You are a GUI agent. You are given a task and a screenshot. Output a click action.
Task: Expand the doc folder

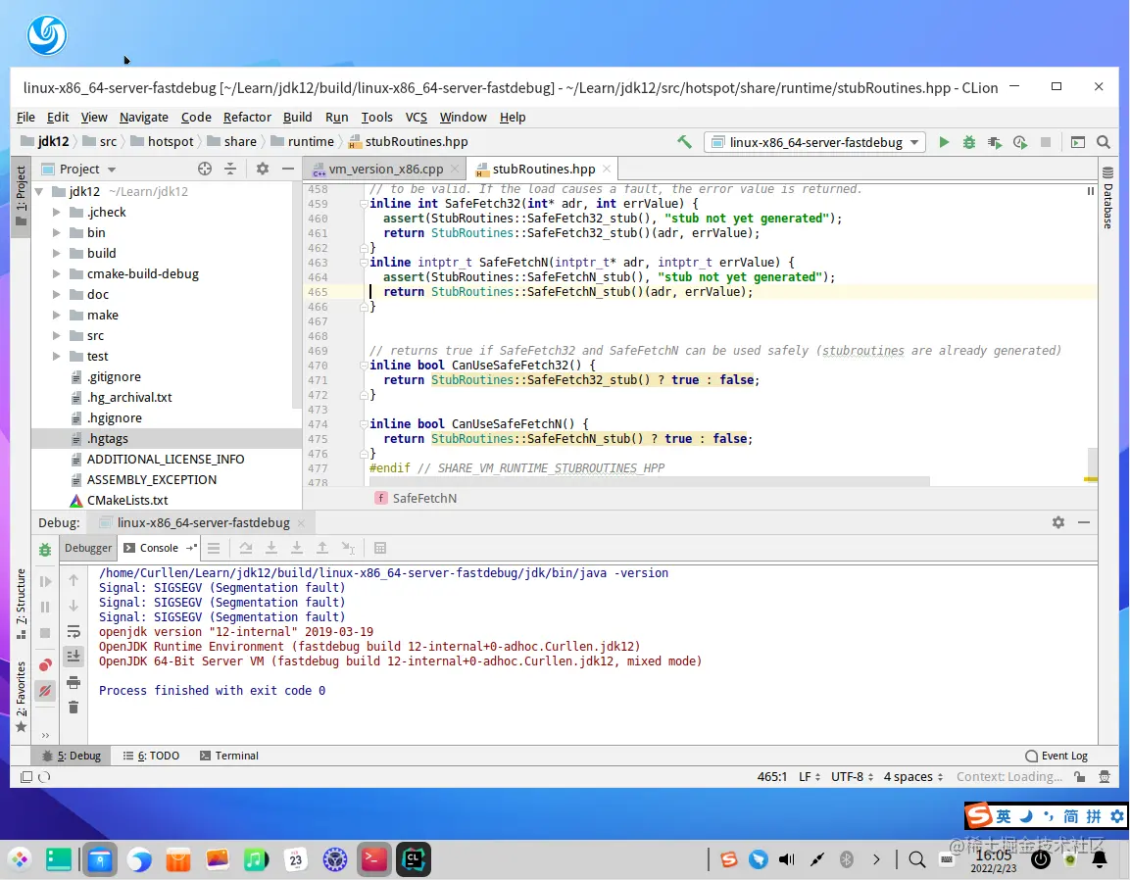click(56, 294)
